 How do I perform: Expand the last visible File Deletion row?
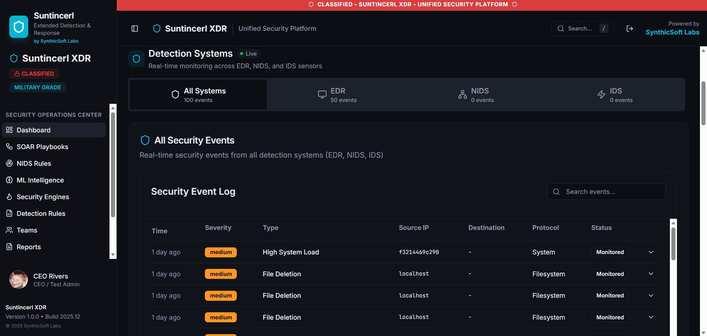651,317
